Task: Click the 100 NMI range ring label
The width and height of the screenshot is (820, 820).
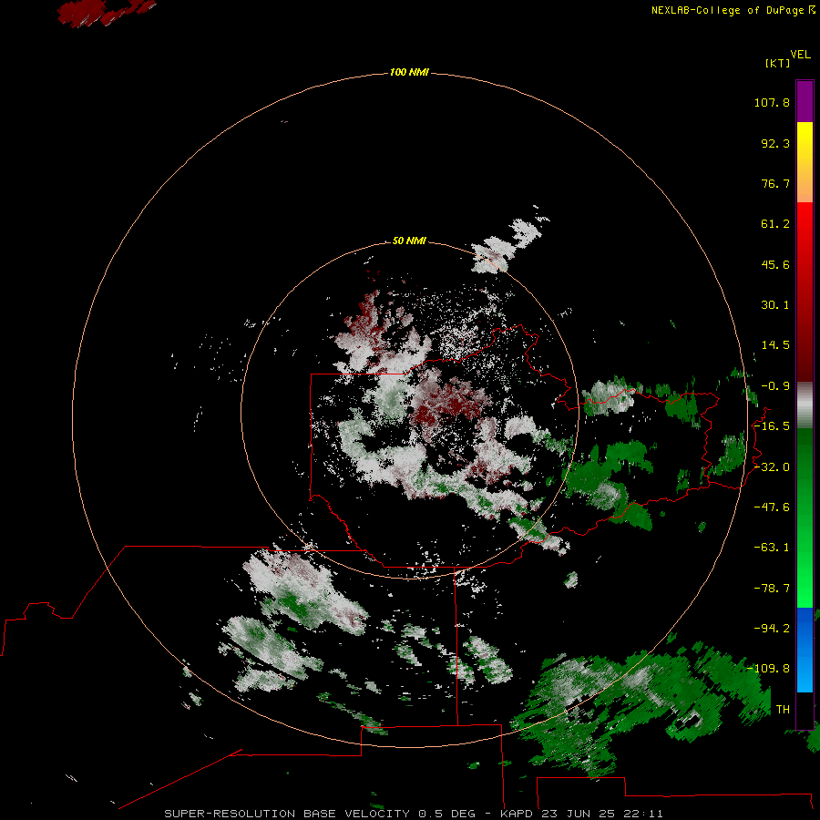Action: pyautogui.click(x=409, y=72)
